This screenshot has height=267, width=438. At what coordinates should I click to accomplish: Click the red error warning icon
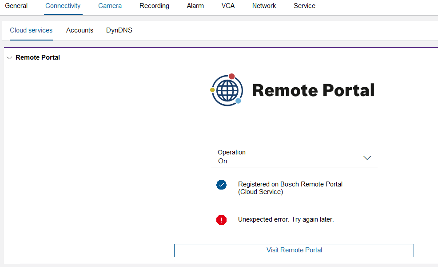[221, 220]
